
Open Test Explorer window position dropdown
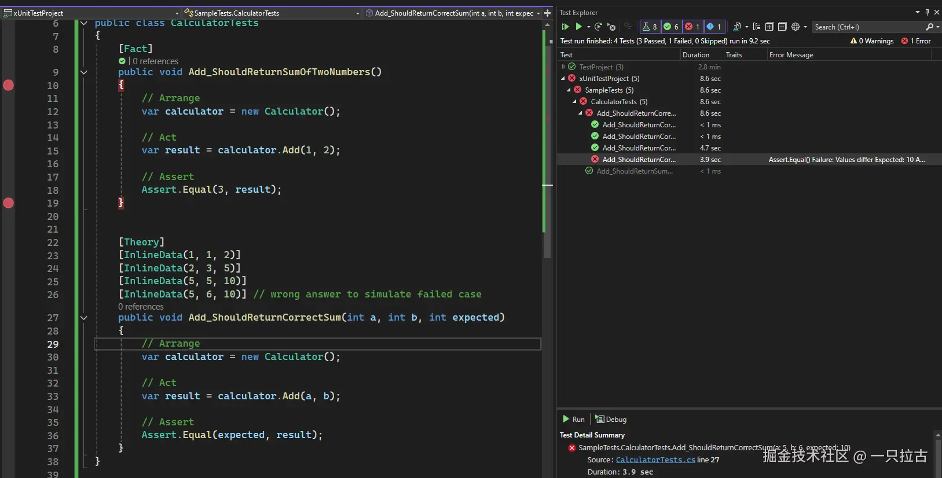click(918, 12)
